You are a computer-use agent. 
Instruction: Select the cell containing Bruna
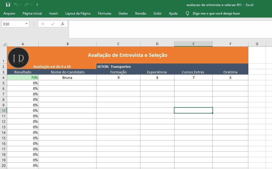pos(67,77)
